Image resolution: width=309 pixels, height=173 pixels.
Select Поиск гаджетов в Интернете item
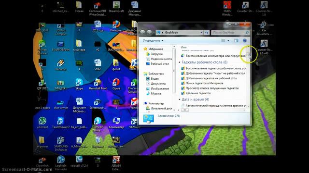point(202,83)
